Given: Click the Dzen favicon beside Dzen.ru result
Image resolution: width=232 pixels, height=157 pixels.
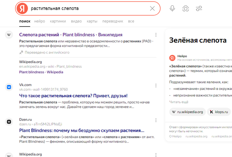Looking at the screenshot, I should point(9,122).
